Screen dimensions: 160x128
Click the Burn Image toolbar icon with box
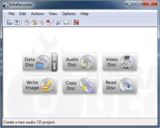pyautogui.click(x=34, y=22)
